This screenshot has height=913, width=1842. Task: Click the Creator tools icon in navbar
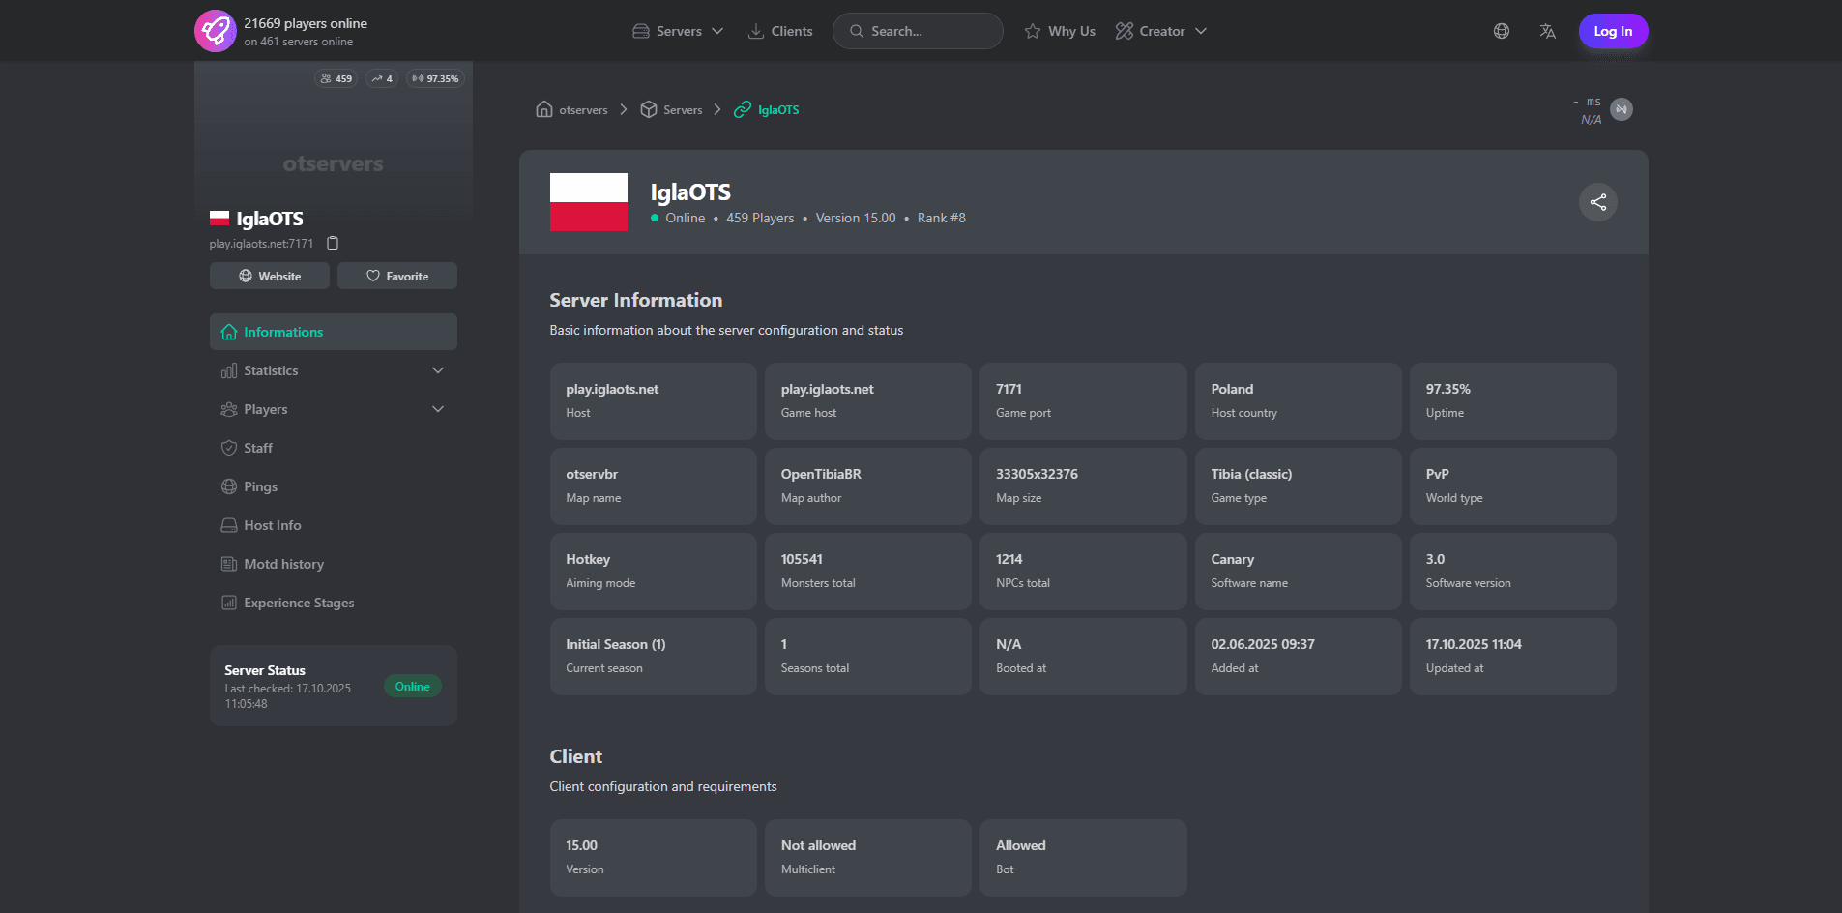(x=1124, y=31)
